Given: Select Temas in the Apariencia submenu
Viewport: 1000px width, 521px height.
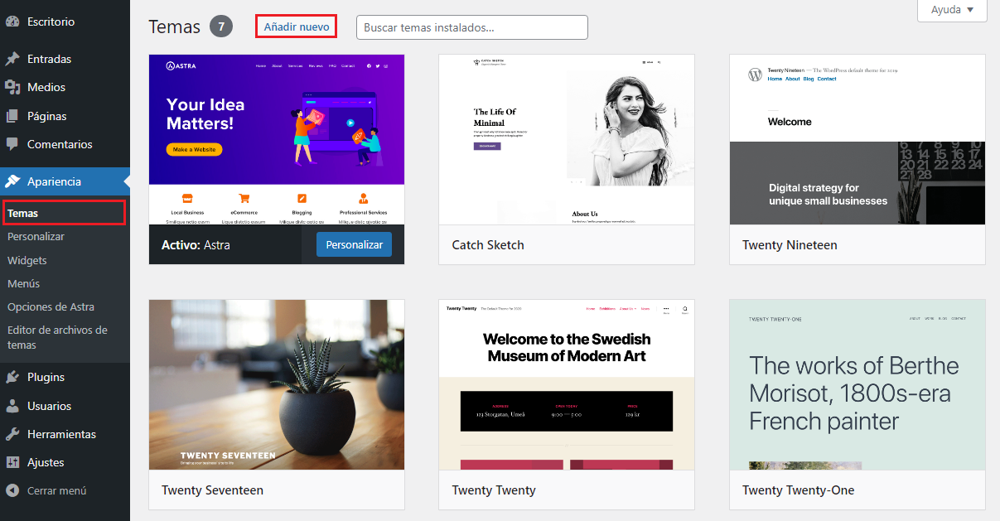Looking at the screenshot, I should point(29,213).
